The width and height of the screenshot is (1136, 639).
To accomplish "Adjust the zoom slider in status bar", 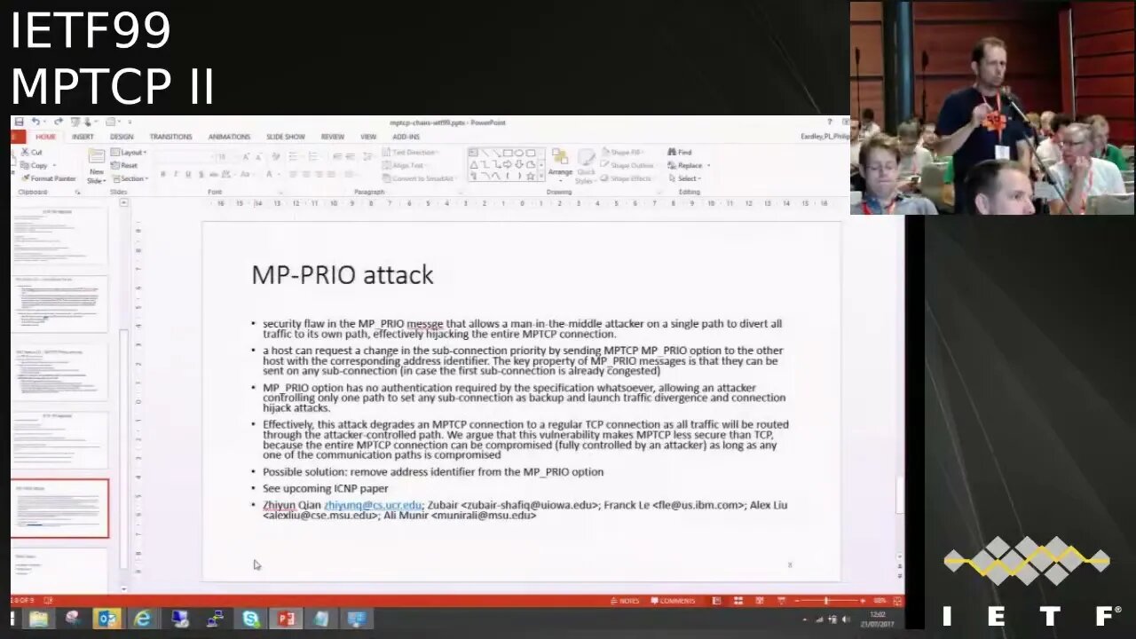I will pyautogui.click(x=826, y=601).
